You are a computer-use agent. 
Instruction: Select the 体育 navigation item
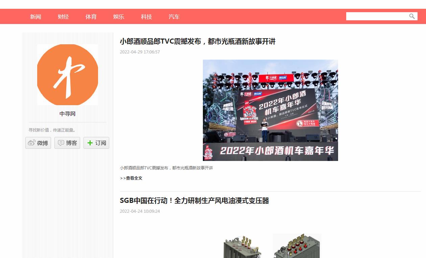pos(91,17)
